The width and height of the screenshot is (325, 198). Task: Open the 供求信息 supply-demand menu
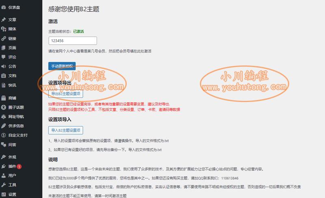[16, 126]
